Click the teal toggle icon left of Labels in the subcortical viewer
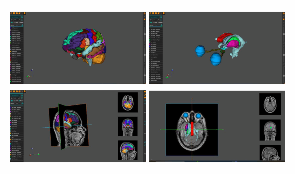295x174 pixels. coord(151,22)
